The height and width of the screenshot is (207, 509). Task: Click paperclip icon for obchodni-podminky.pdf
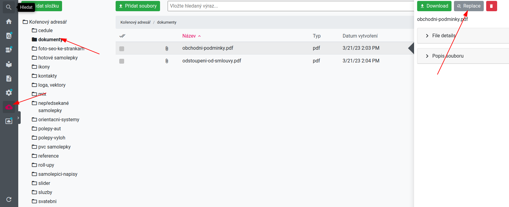pos(167,48)
